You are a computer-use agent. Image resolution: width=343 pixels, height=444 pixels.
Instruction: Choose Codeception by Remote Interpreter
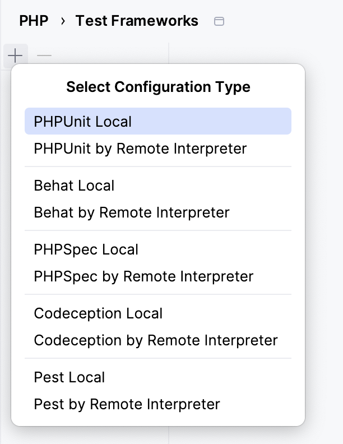tap(156, 340)
